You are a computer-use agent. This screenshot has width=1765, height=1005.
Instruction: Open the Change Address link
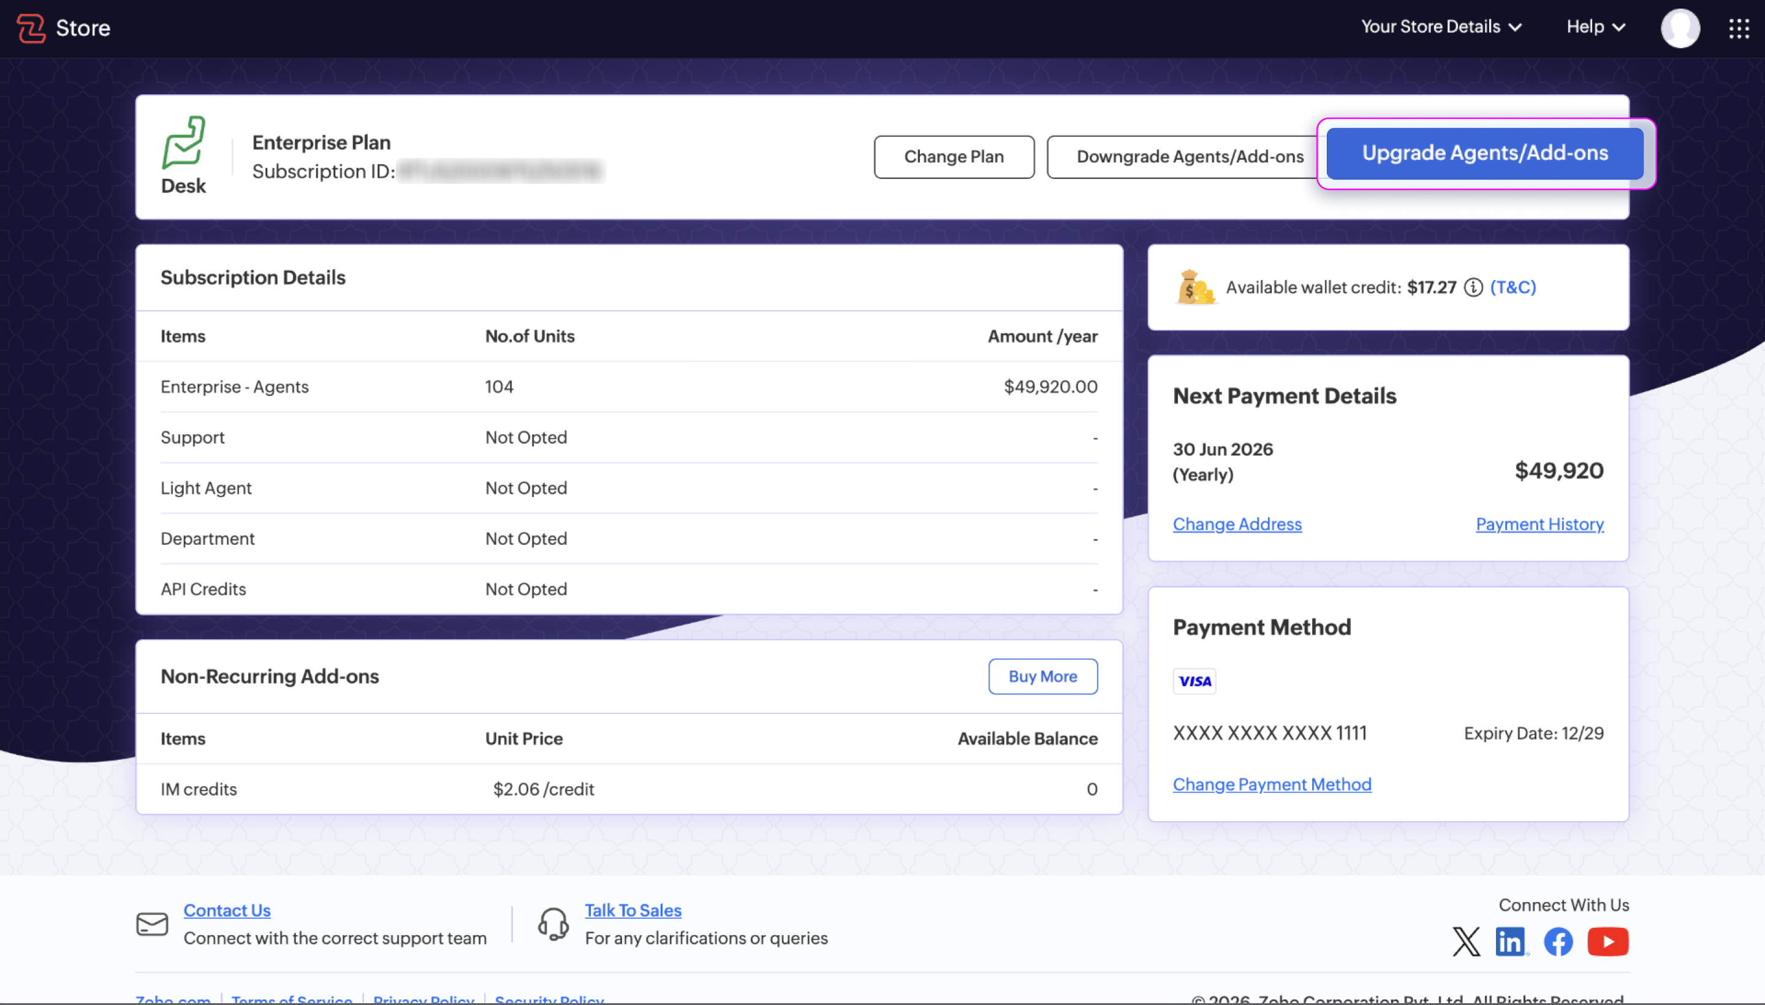1237,524
